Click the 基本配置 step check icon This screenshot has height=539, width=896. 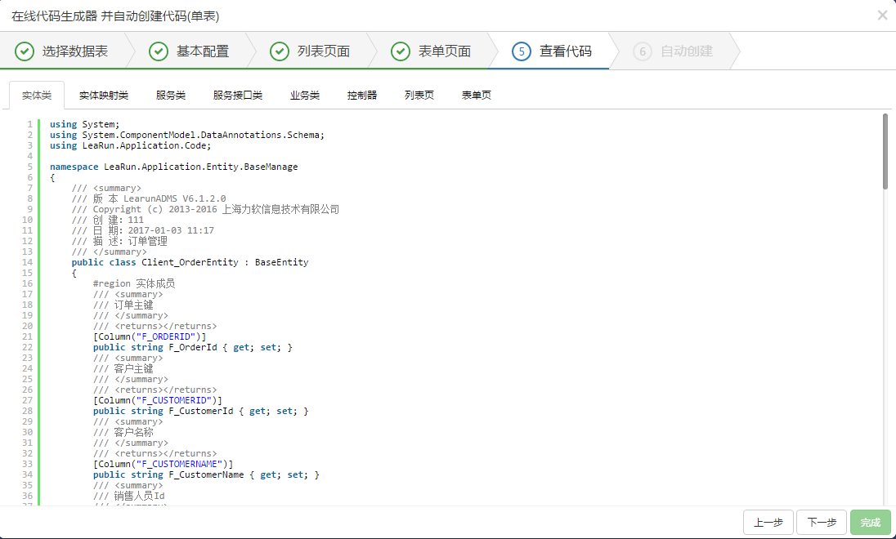[159, 51]
